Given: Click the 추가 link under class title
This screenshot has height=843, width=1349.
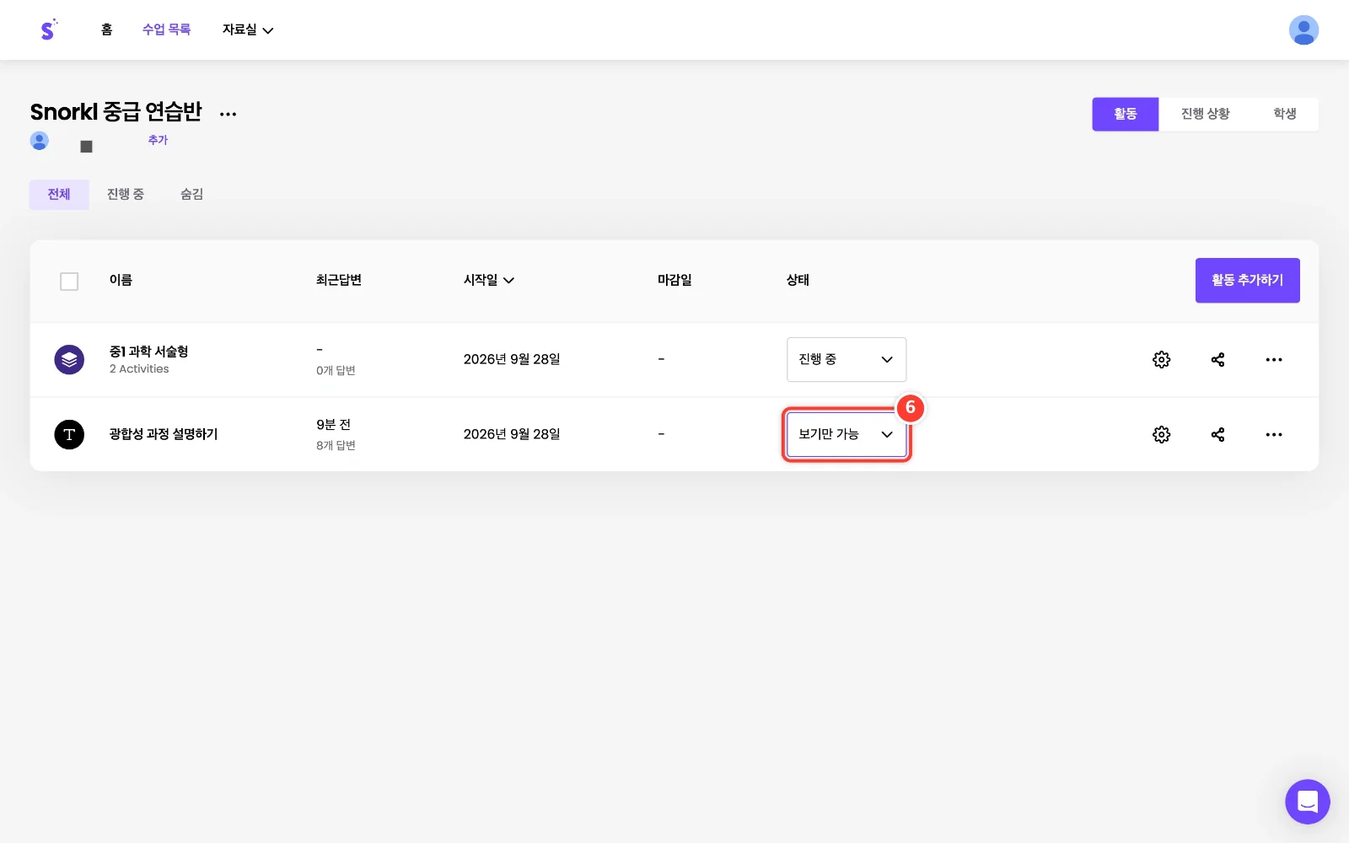Looking at the screenshot, I should [x=158, y=141].
